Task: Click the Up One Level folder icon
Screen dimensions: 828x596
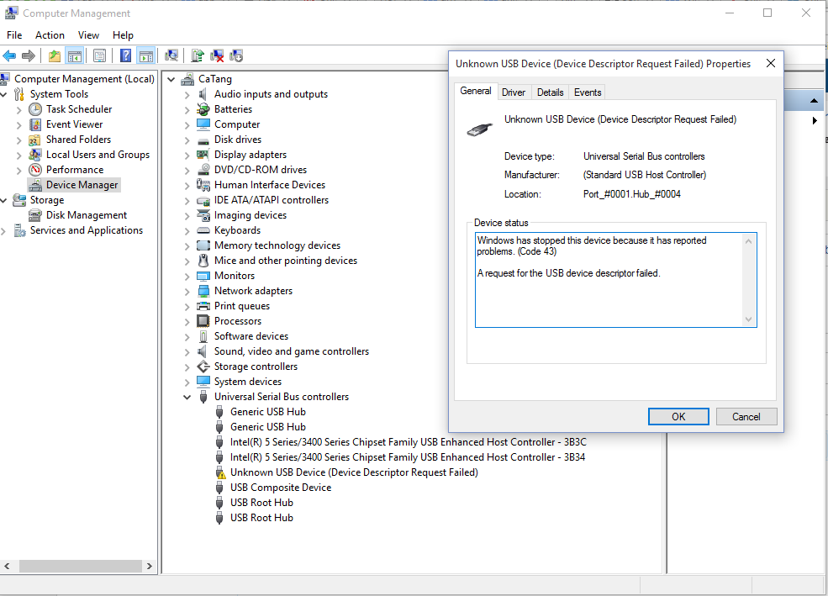Action: (x=55, y=56)
